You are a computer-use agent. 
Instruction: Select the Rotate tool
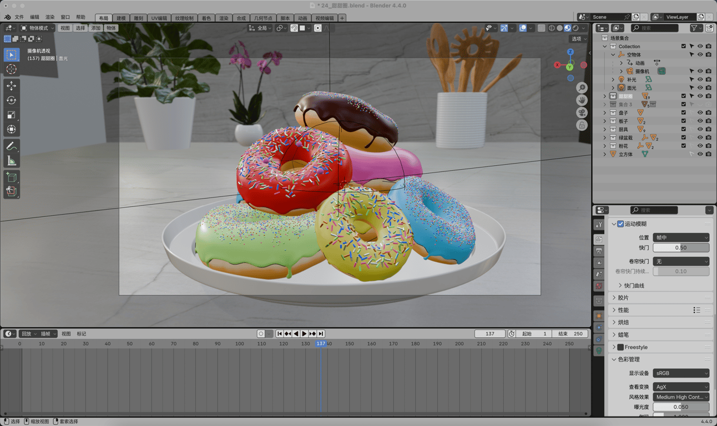[x=11, y=100]
